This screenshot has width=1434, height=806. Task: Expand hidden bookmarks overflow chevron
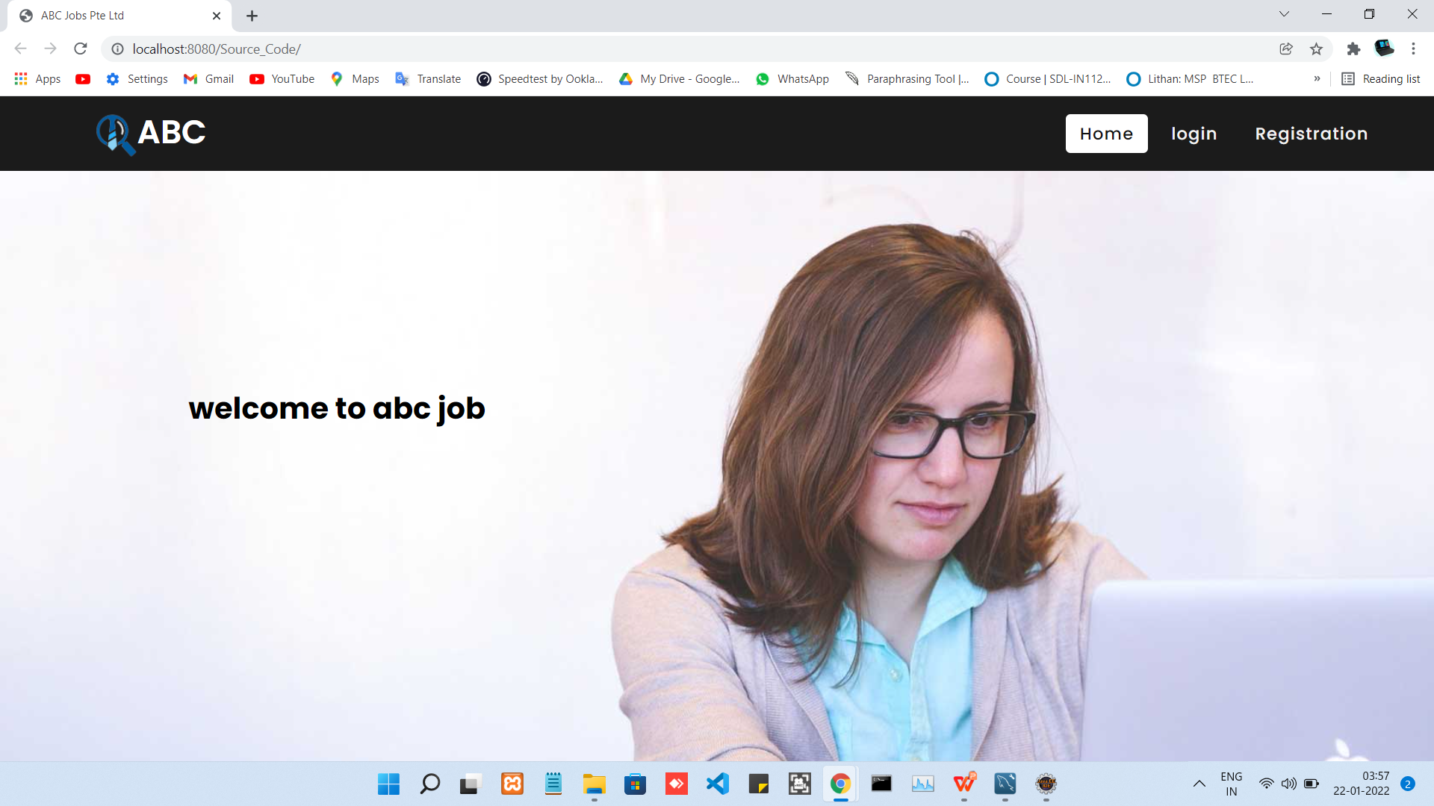point(1317,79)
